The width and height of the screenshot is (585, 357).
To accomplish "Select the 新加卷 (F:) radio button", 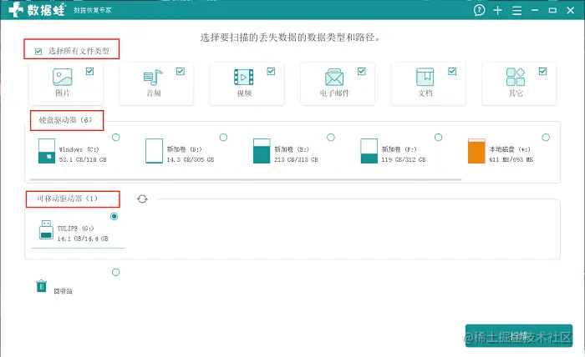I will point(439,138).
